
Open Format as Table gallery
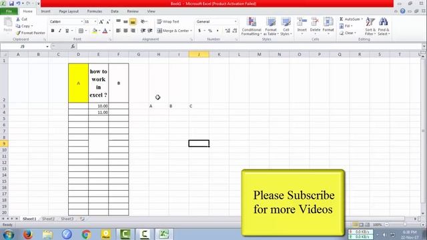click(271, 26)
